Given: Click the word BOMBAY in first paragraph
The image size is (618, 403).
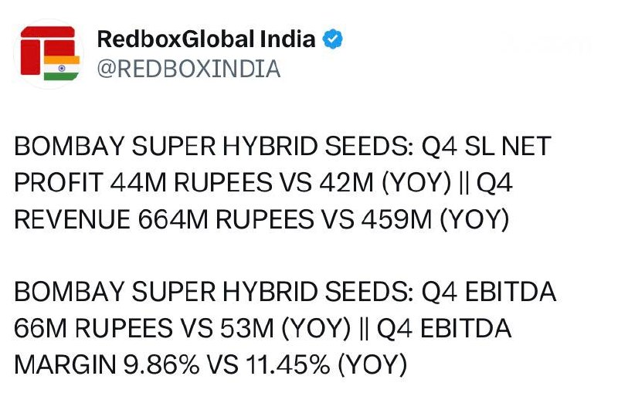Looking at the screenshot, I should click(70, 146).
